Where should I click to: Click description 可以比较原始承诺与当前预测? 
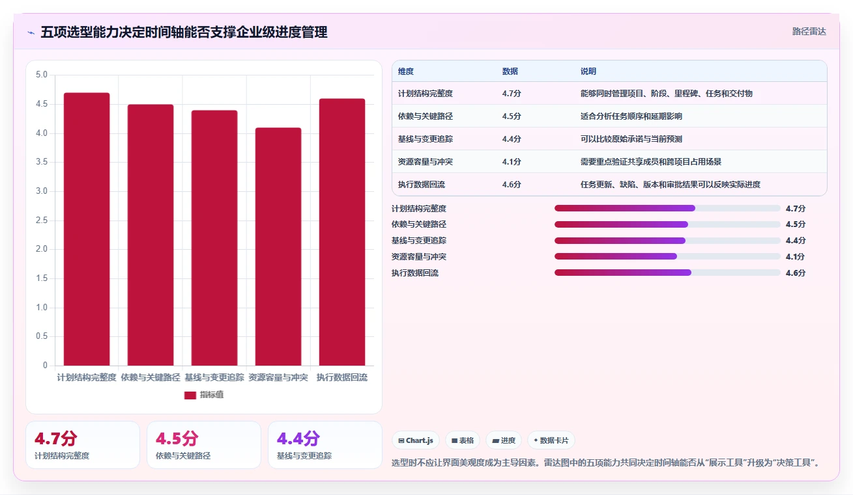click(x=631, y=139)
